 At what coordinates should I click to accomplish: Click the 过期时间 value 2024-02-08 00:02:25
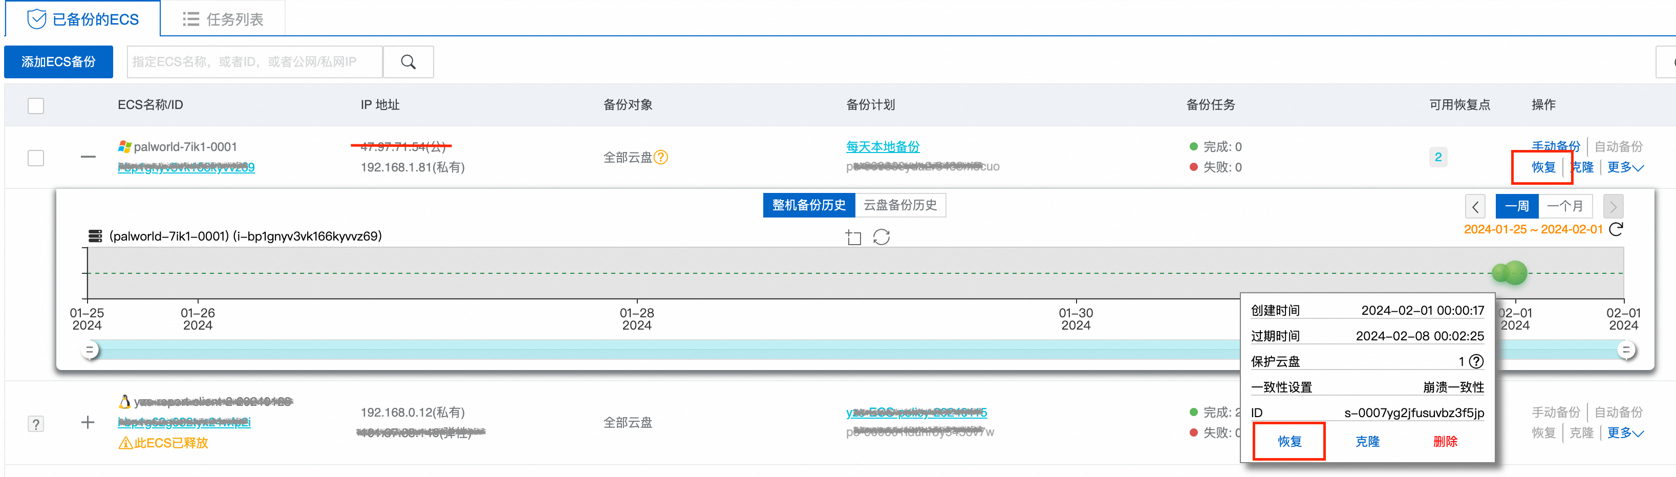click(1420, 336)
